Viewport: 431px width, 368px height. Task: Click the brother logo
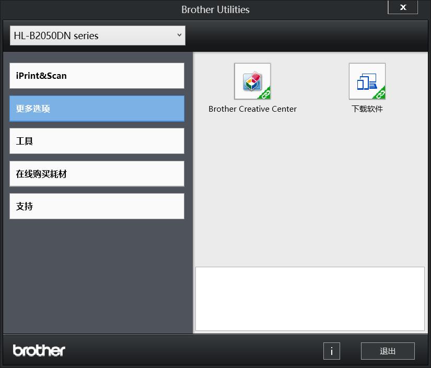38,350
